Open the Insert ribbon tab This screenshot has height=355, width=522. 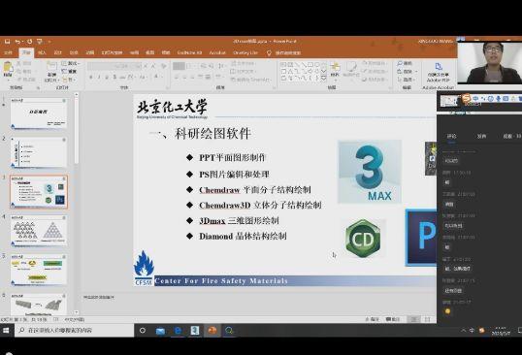pyautogui.click(x=42, y=52)
